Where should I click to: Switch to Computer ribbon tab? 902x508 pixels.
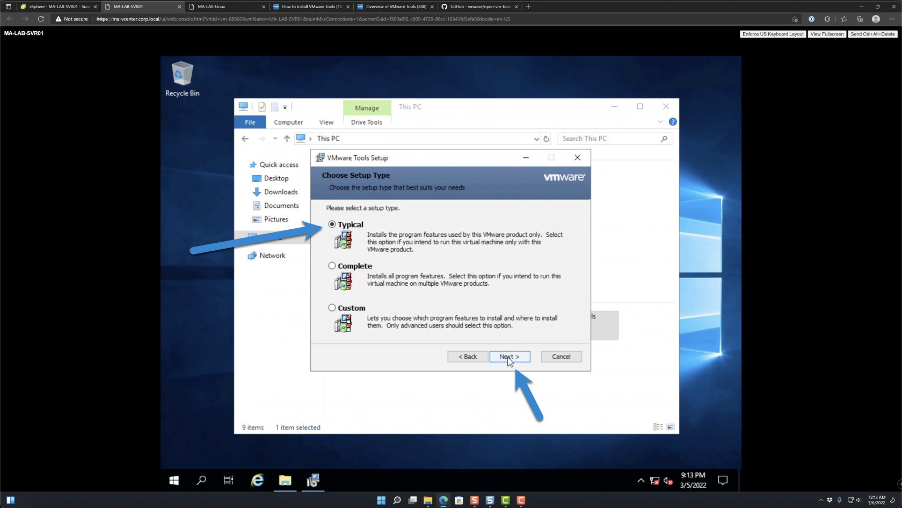(288, 122)
